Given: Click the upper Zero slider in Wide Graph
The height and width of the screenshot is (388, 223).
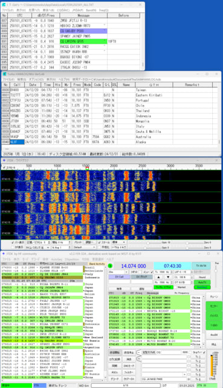Looking at the screenshot, I should (x=187, y=242).
